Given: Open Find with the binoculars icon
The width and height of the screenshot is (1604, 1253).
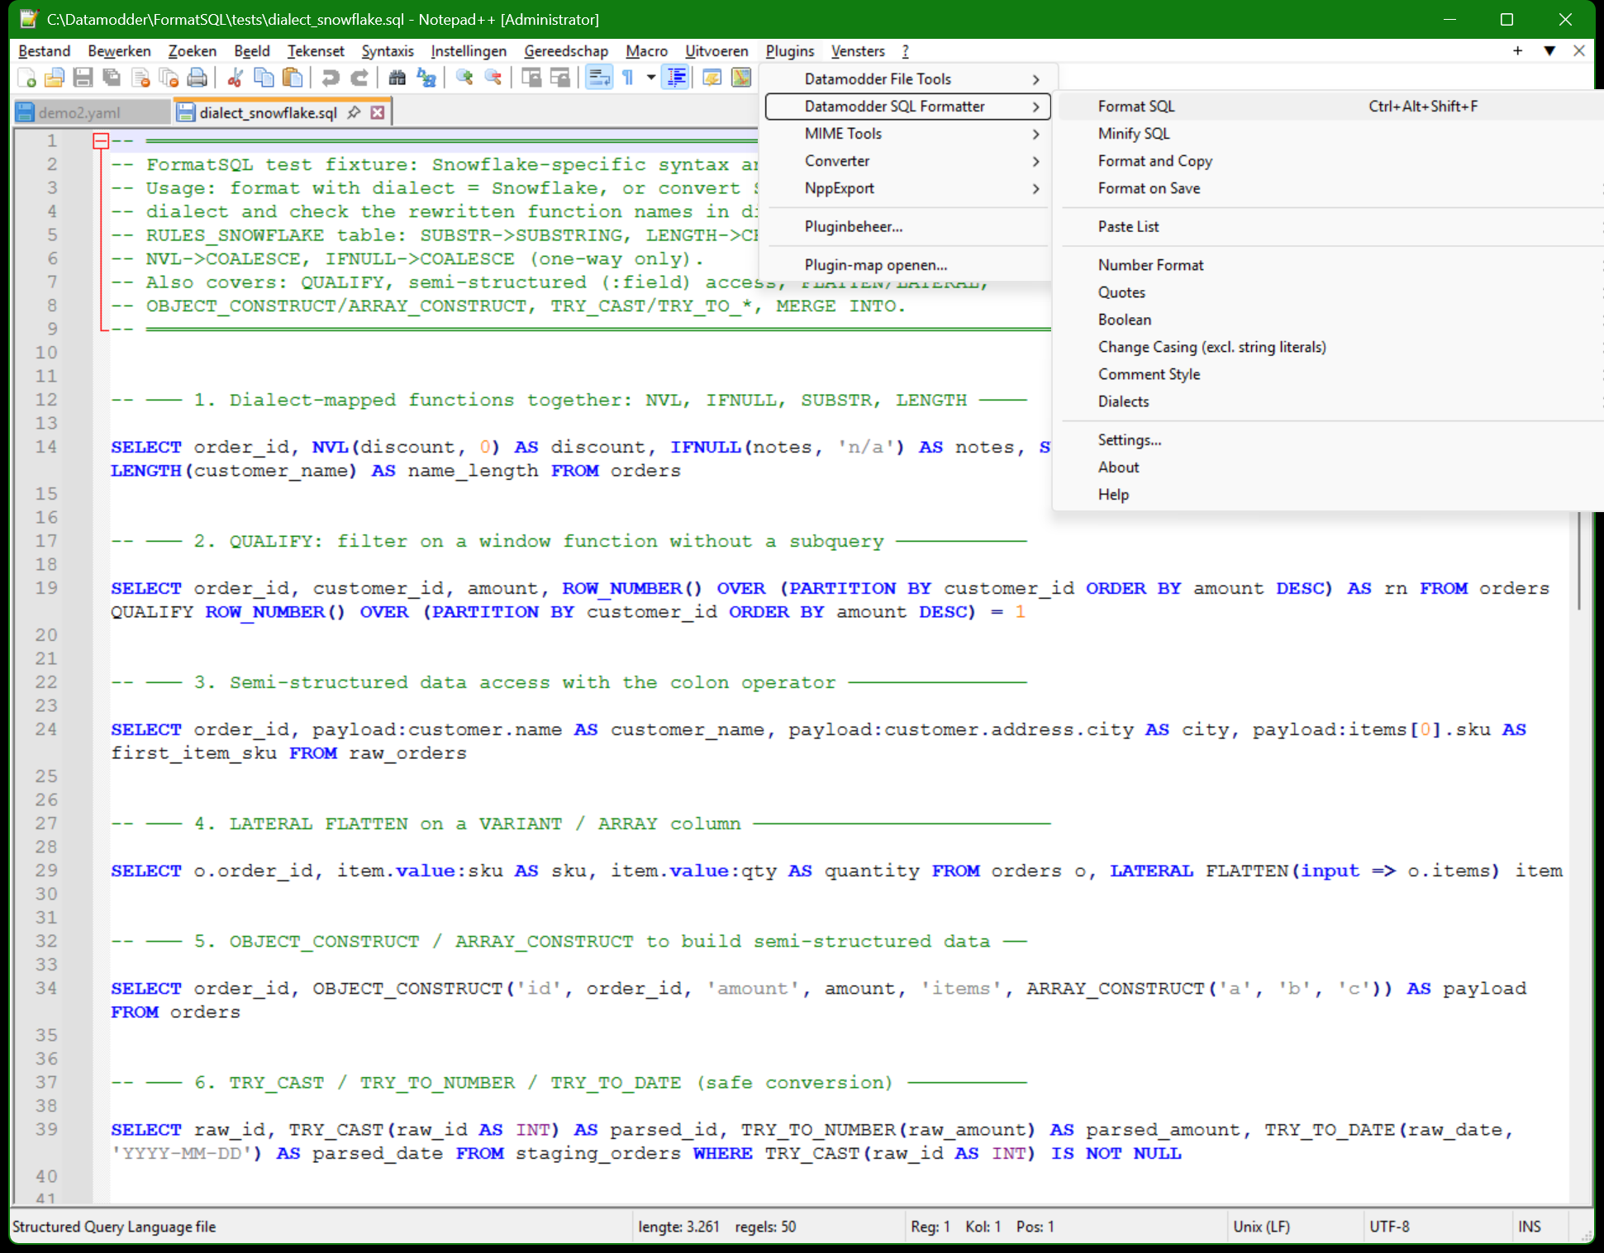Looking at the screenshot, I should [x=397, y=78].
